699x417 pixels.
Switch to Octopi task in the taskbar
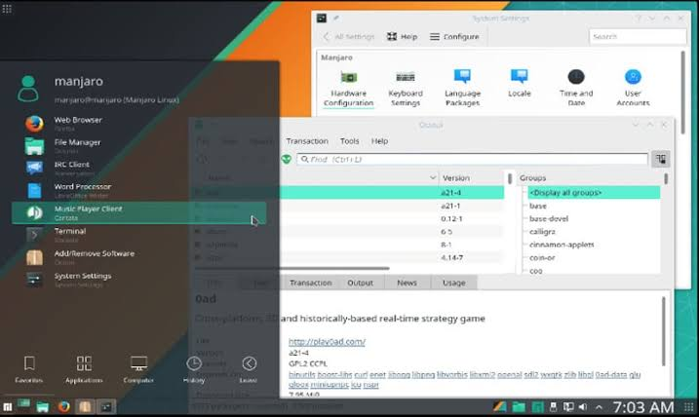(x=85, y=406)
